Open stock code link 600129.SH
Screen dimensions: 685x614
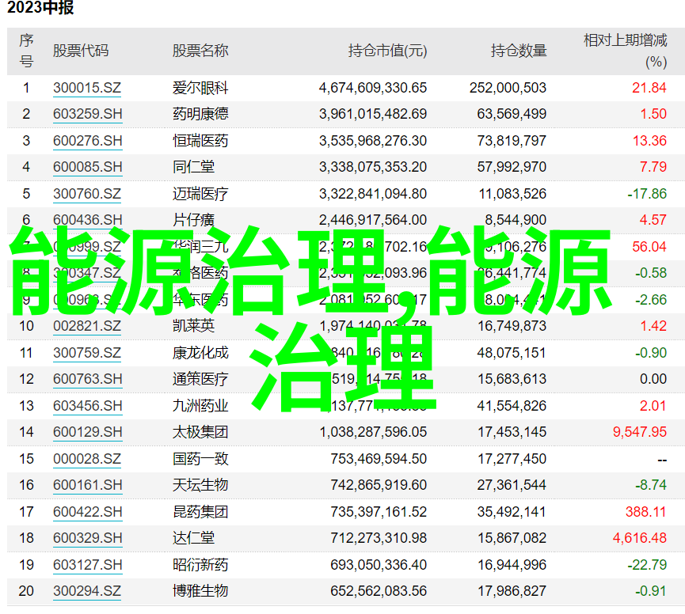pos(87,432)
